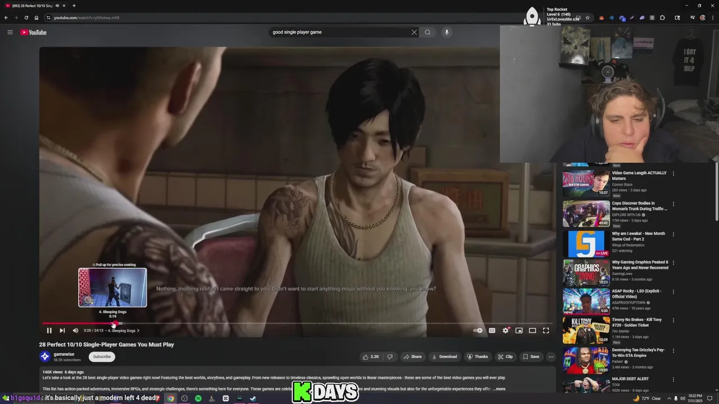The height and width of the screenshot is (404, 719).
Task: Open options for 'Timmy No Brakes' video
Action: point(674,320)
